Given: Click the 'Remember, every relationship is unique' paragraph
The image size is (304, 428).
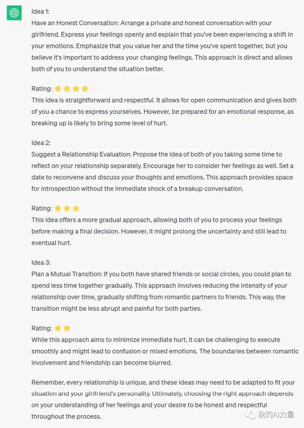Looking at the screenshot, I should click(163, 399).
